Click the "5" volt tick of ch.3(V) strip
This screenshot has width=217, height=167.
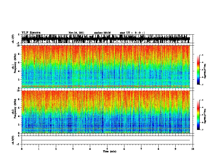tap(19, 136)
